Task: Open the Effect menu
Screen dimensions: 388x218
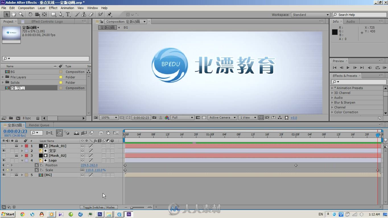Action: coord(53,8)
